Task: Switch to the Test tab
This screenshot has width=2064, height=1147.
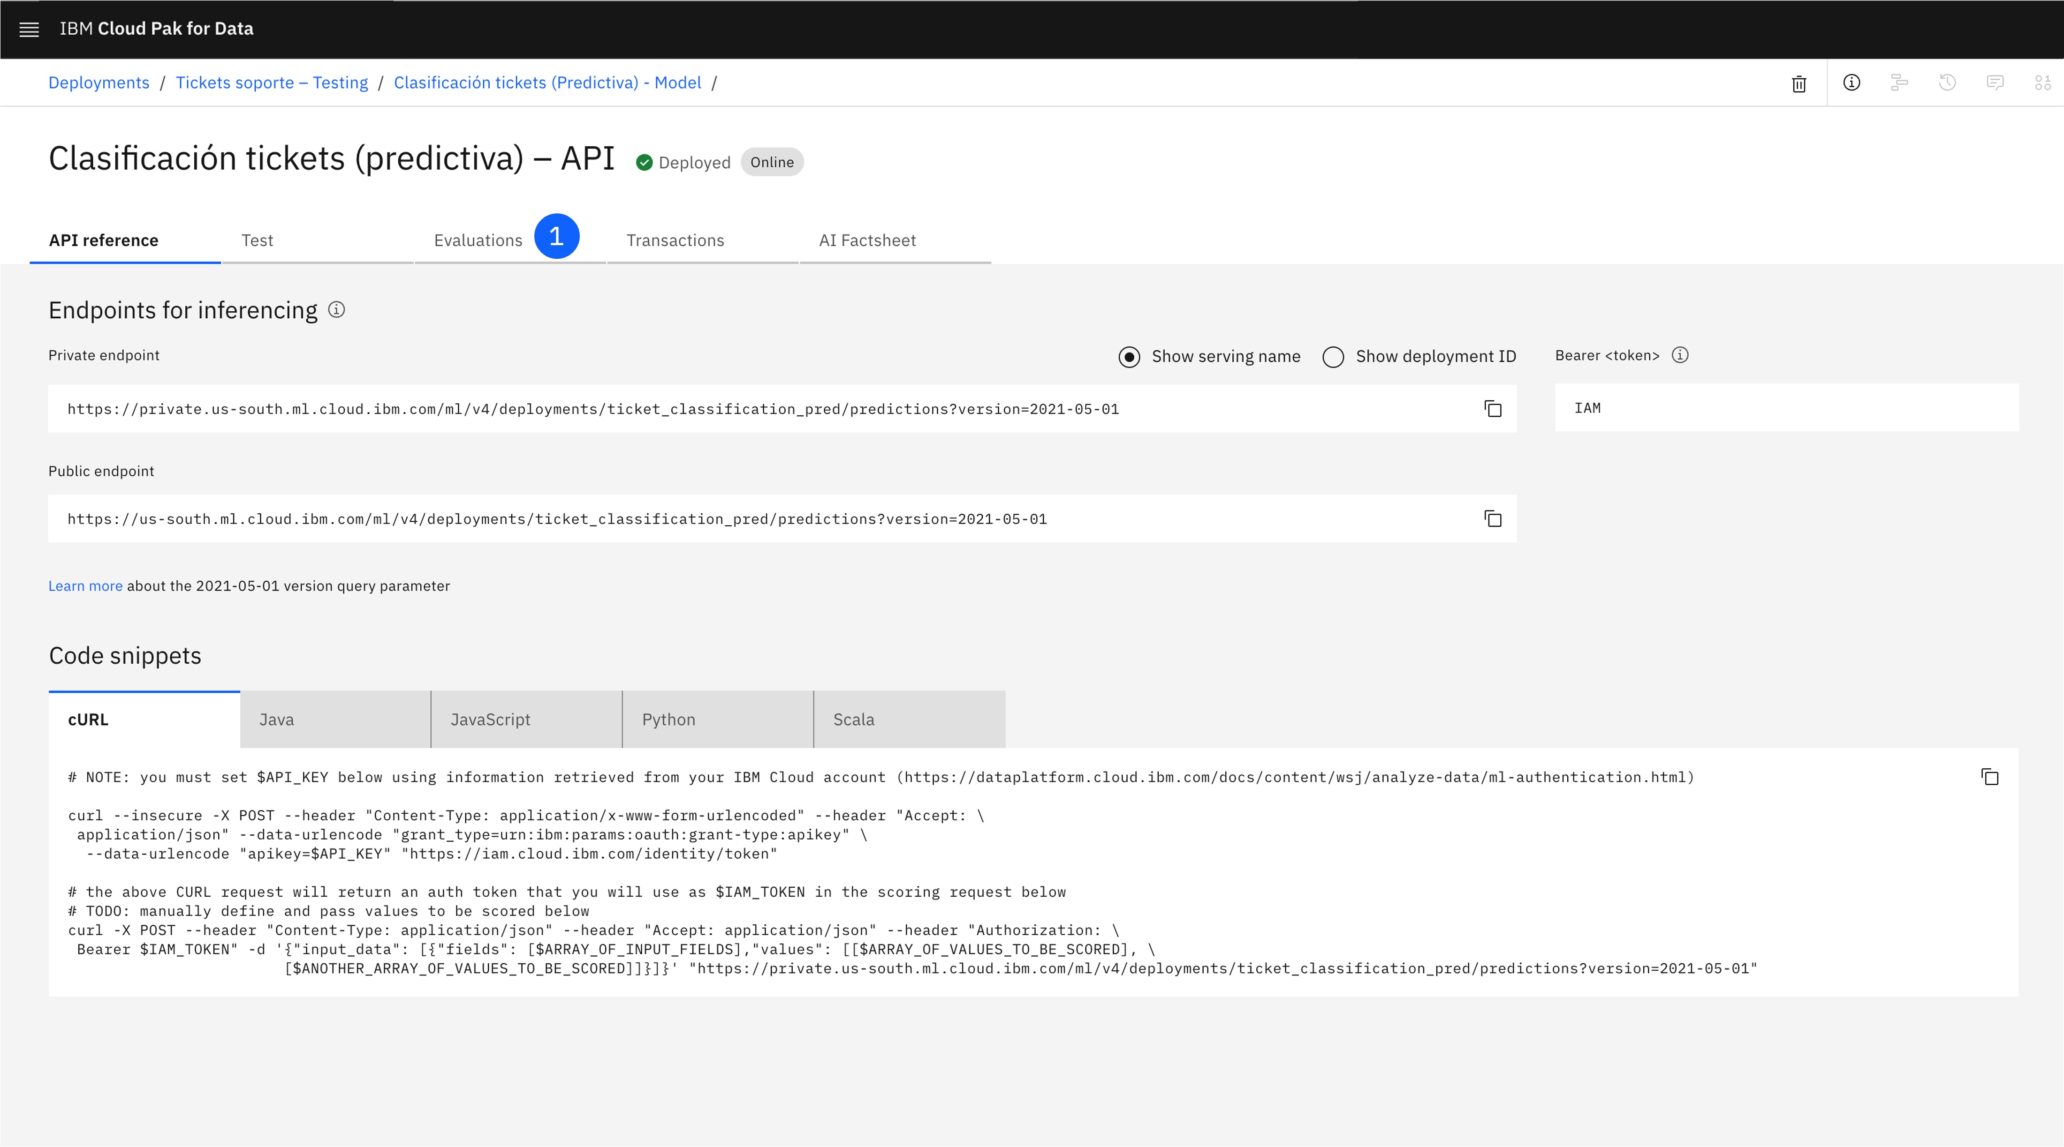Action: coord(317,241)
